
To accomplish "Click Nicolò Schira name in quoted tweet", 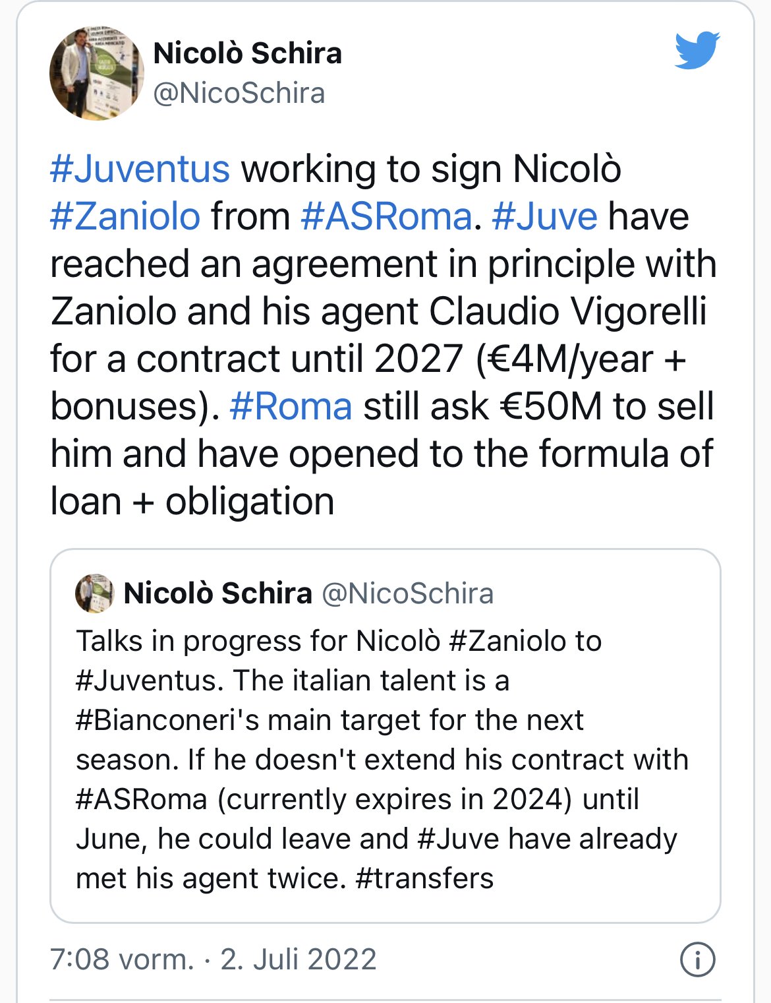I will tap(217, 593).
